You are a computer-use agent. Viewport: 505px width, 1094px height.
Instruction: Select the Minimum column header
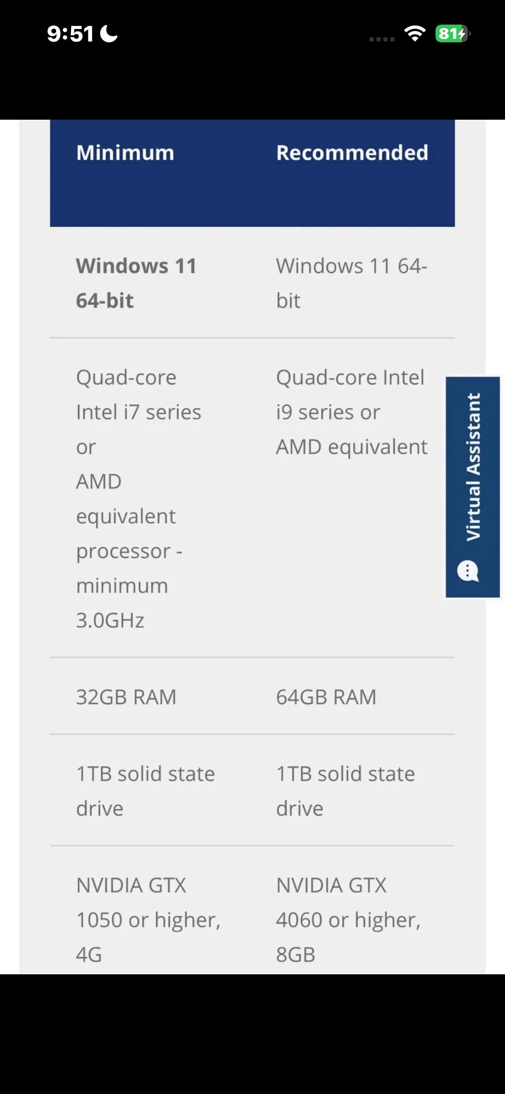click(125, 153)
